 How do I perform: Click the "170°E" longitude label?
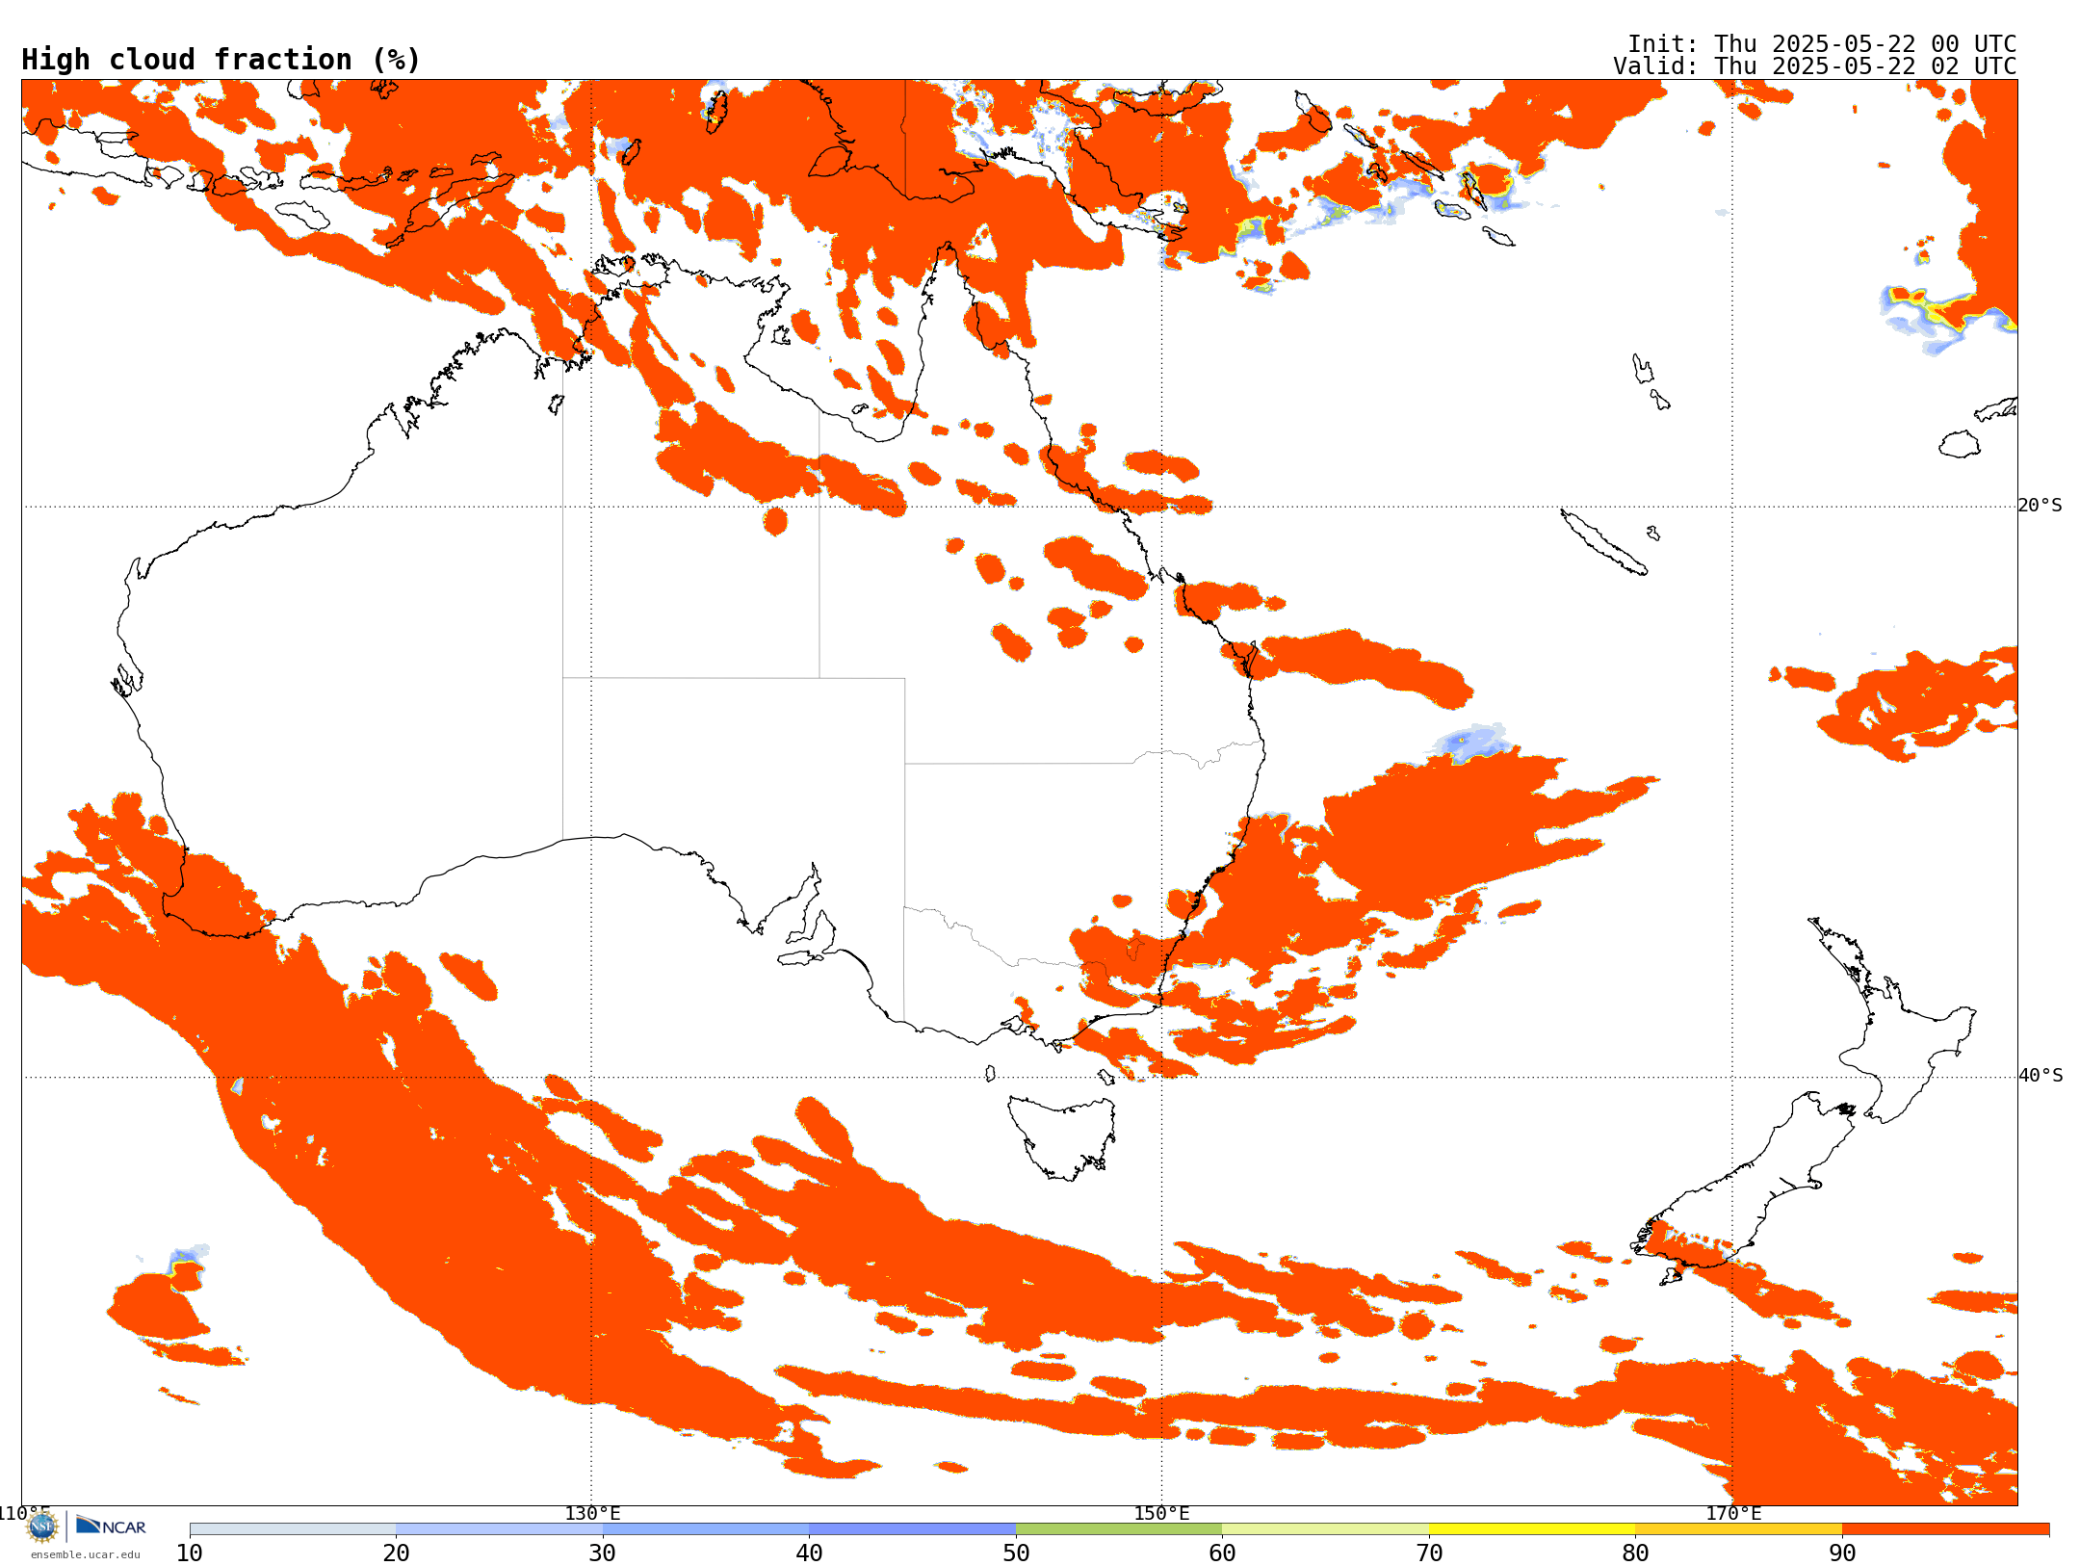[1733, 1514]
